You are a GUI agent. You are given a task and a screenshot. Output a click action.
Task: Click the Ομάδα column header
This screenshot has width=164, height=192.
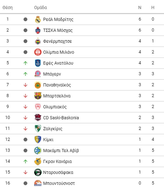tap(40, 7)
